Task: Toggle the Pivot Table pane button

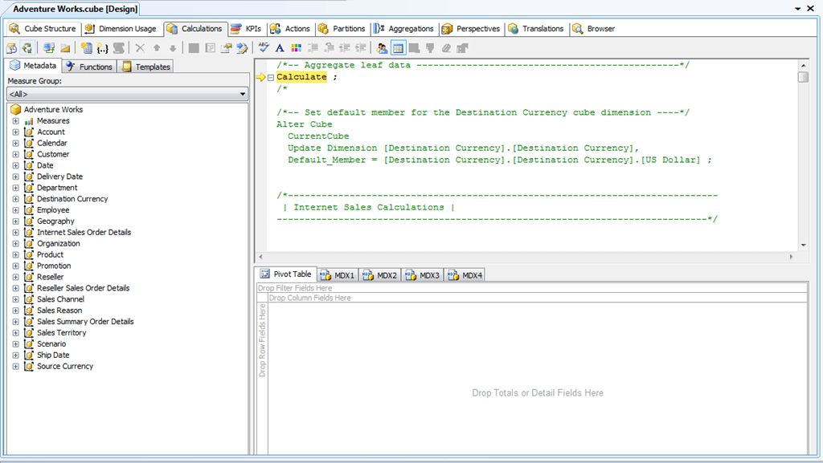Action: tap(399, 48)
